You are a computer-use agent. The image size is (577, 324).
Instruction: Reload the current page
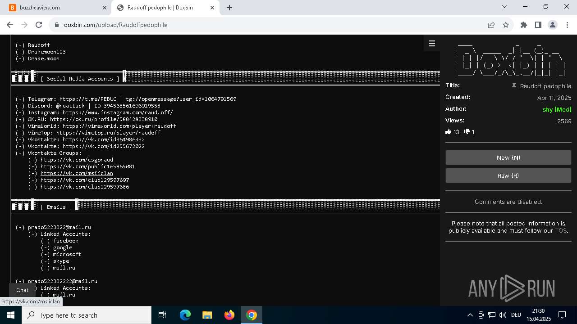tap(39, 25)
